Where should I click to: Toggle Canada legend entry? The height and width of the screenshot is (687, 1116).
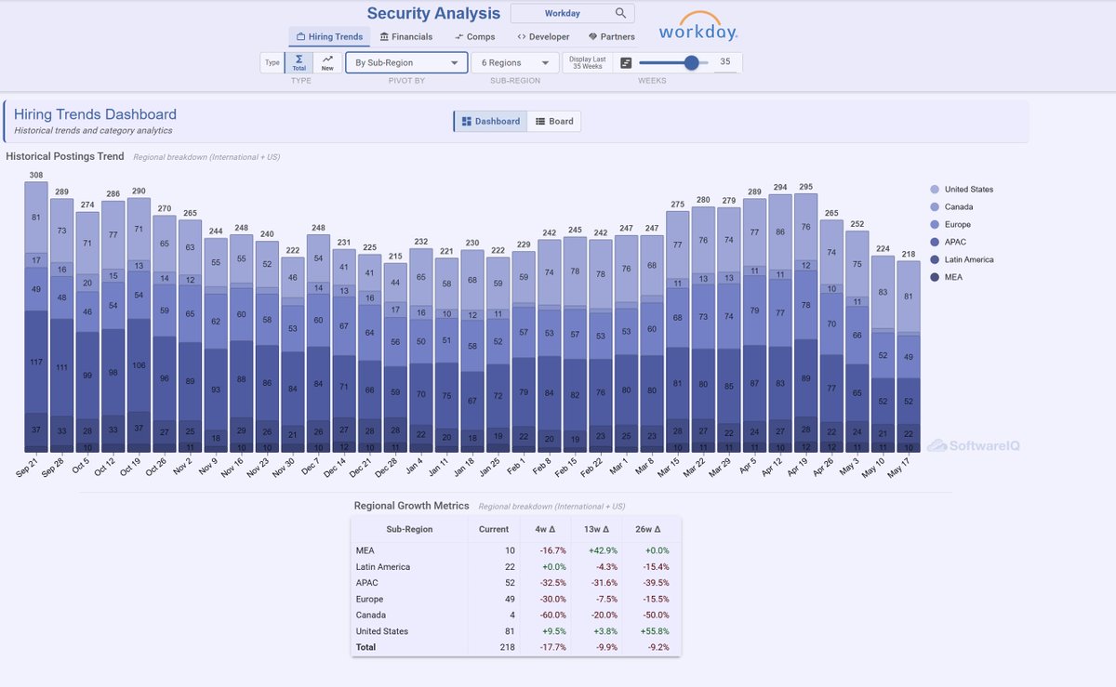click(950, 206)
